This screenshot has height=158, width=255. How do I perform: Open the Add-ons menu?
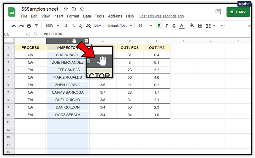click(x=115, y=16)
